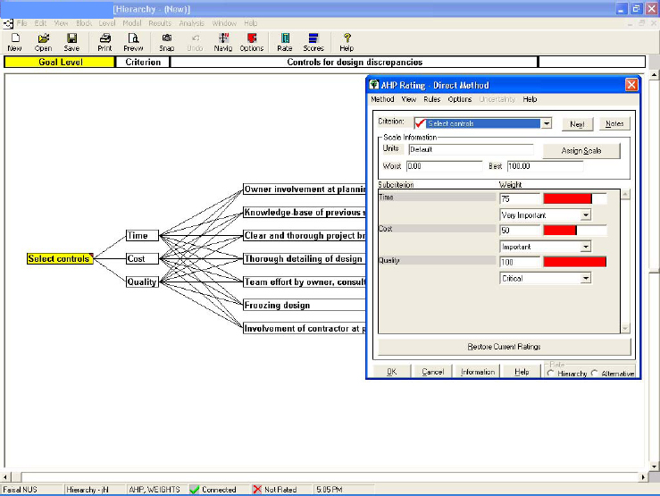This screenshot has height=496, width=660.
Task: Open print preview with the Prevw icon
Action: point(133,42)
